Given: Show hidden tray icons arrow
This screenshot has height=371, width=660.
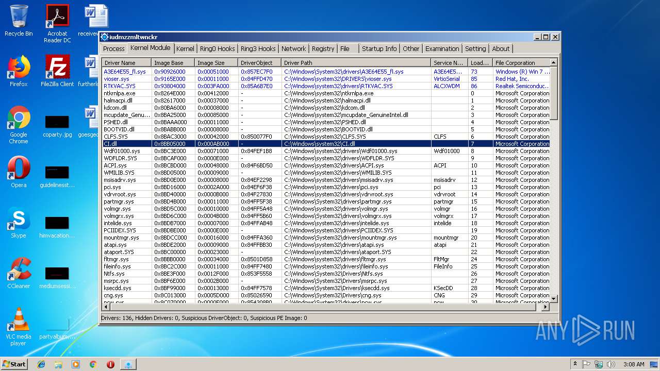Looking at the screenshot, I should [x=575, y=364].
